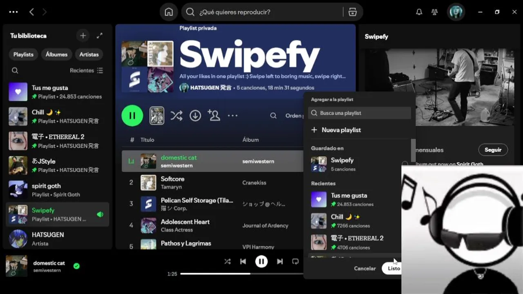Invite collaborators to playlist
The height and width of the screenshot is (294, 523).
coord(214,116)
